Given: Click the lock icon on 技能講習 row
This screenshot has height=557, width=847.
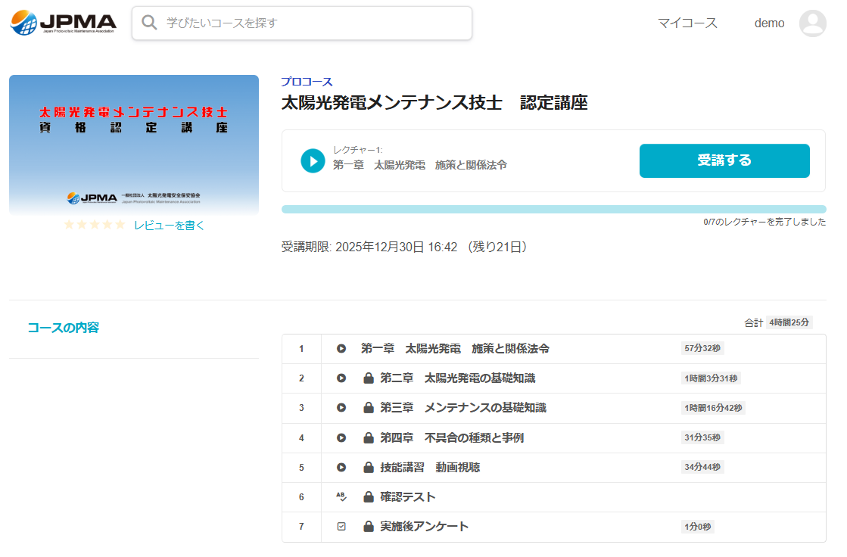Looking at the screenshot, I should (369, 468).
